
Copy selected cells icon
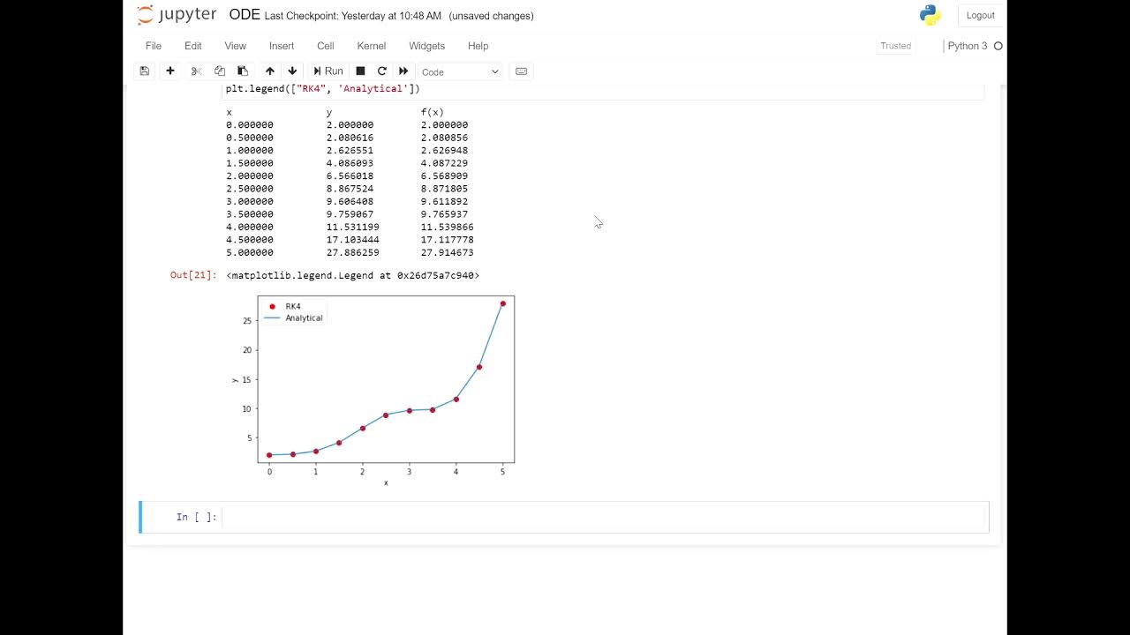click(220, 71)
